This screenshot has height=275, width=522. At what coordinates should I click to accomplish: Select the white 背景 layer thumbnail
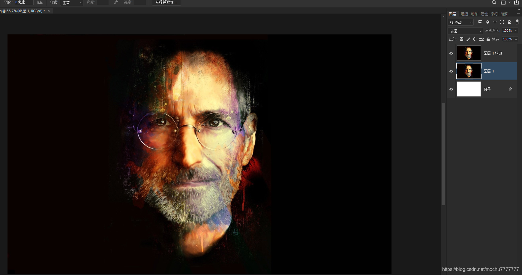[x=469, y=89]
